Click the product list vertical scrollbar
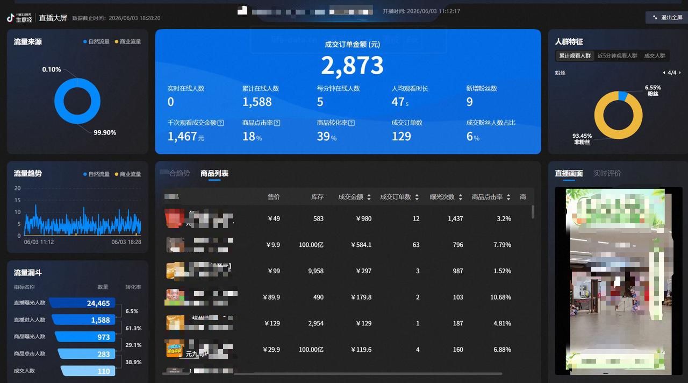Viewport: 688px width, 383px height. click(533, 211)
